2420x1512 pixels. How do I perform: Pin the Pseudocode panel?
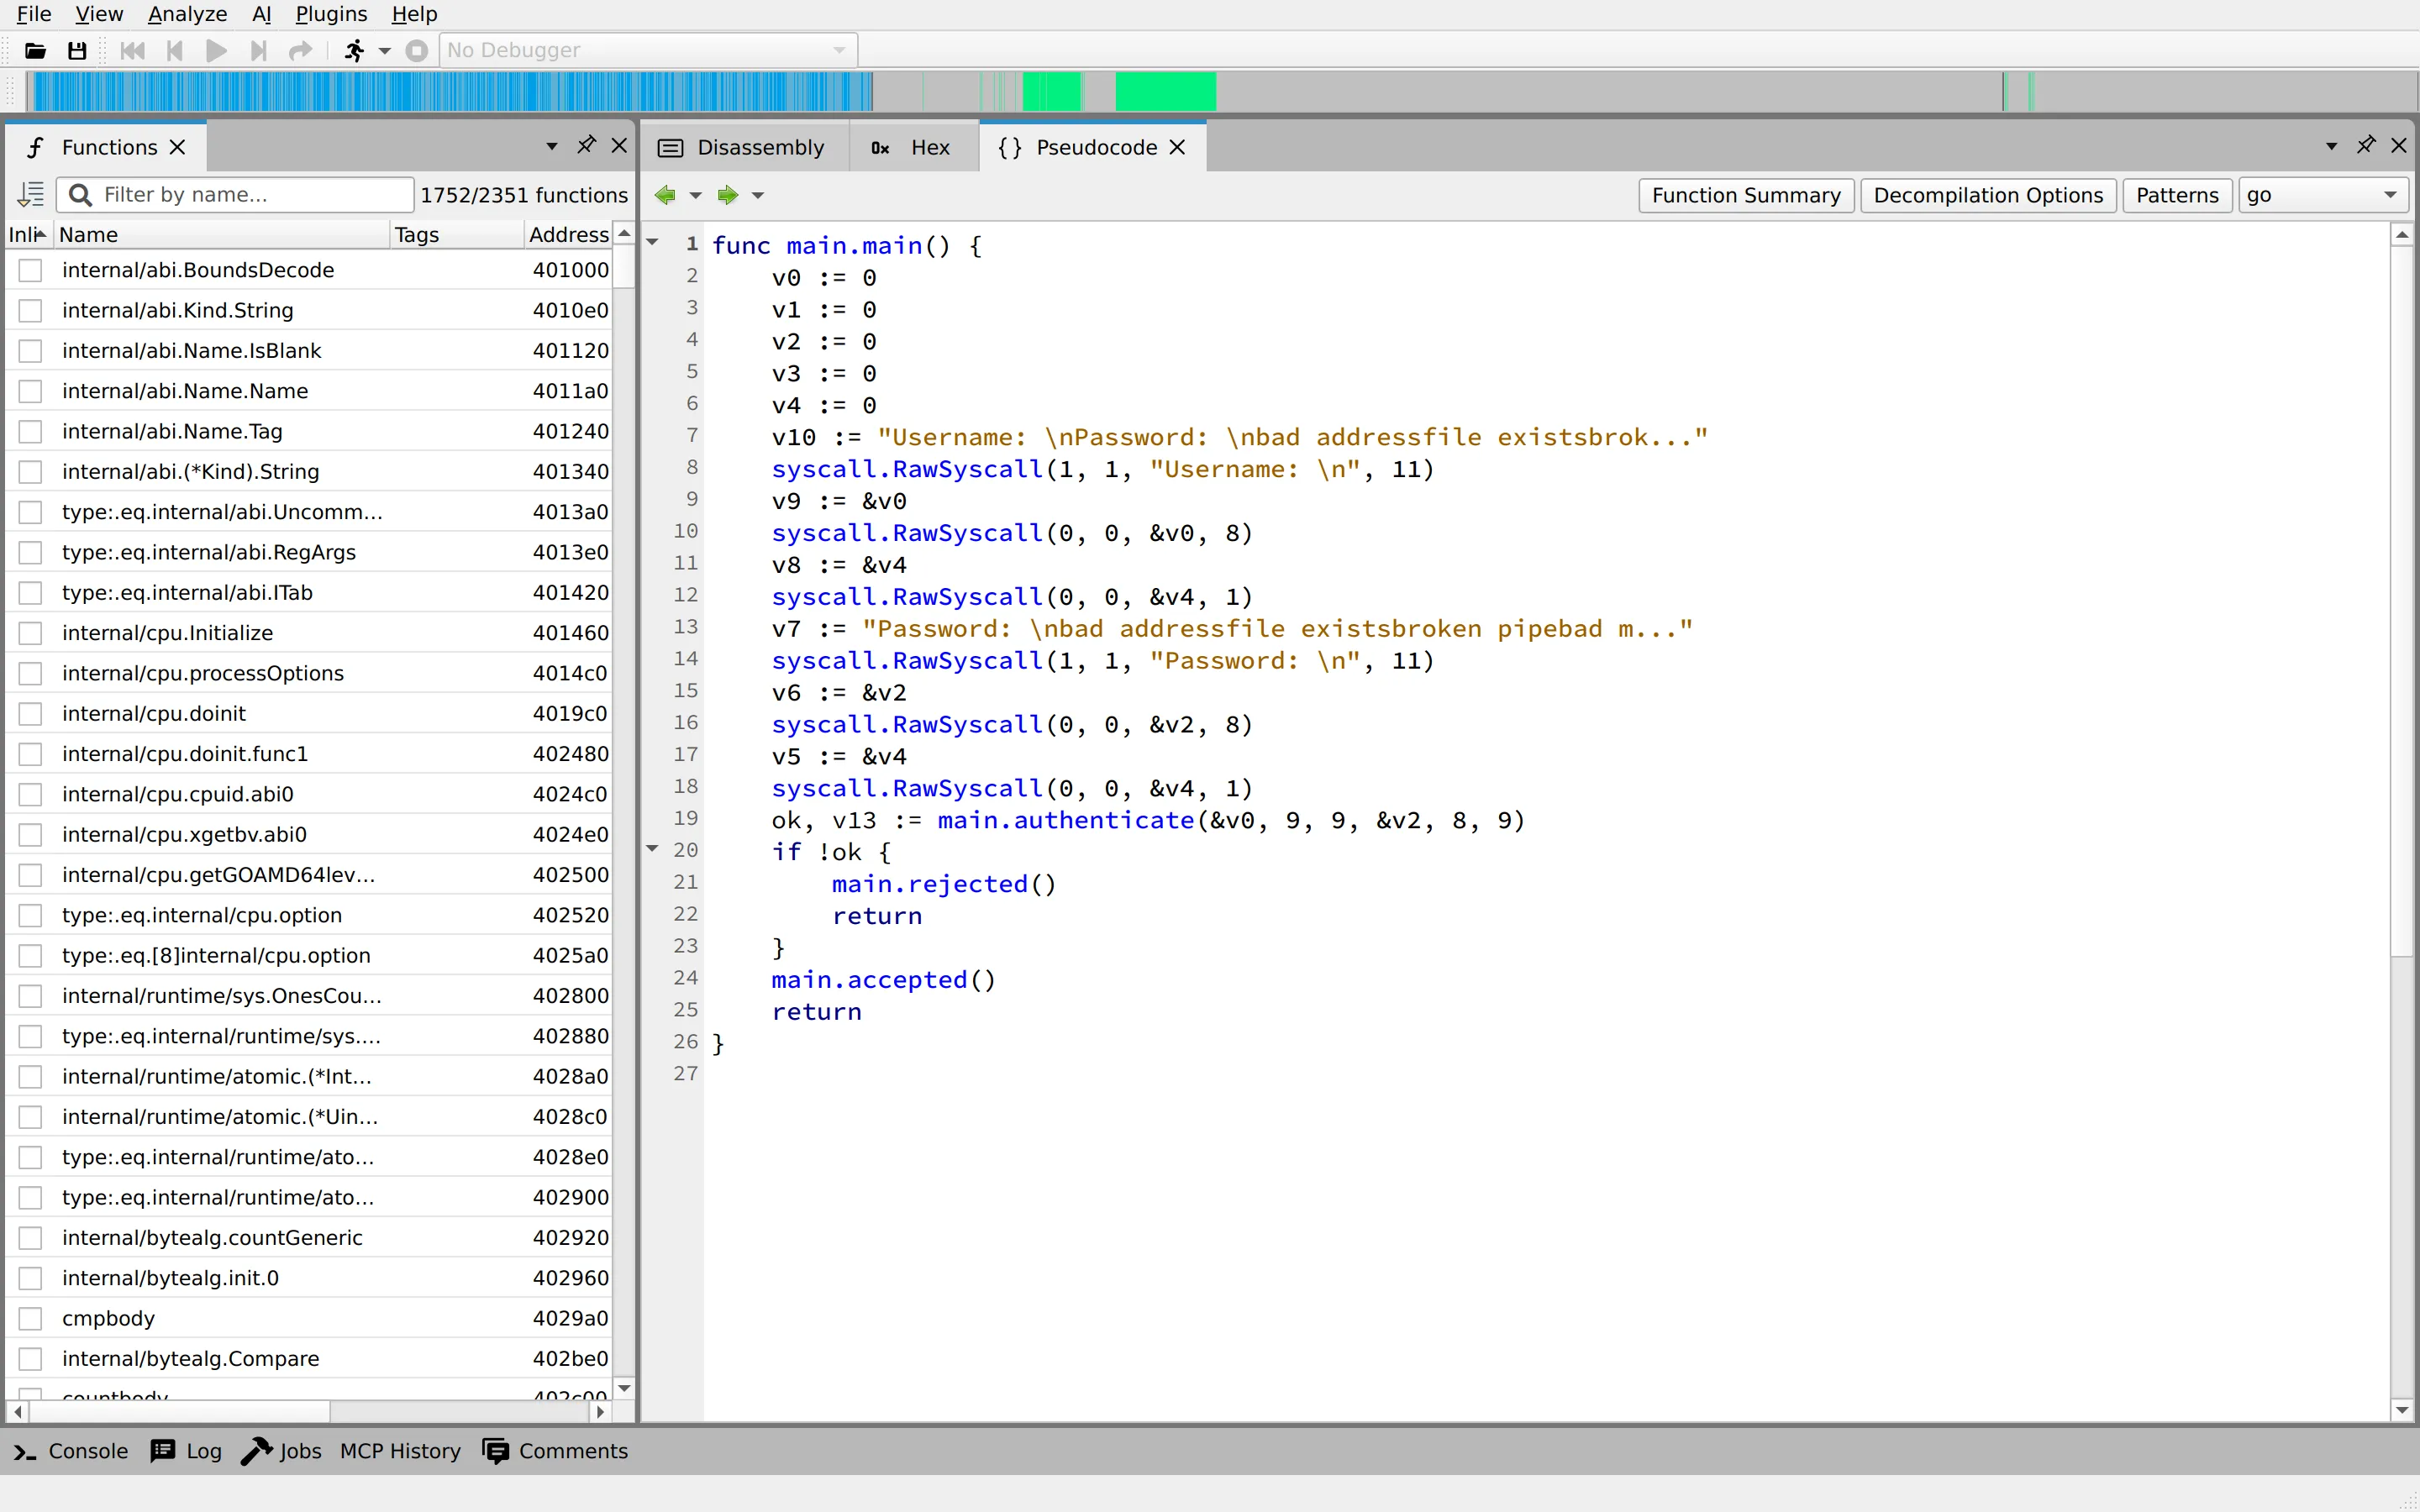click(x=2365, y=146)
